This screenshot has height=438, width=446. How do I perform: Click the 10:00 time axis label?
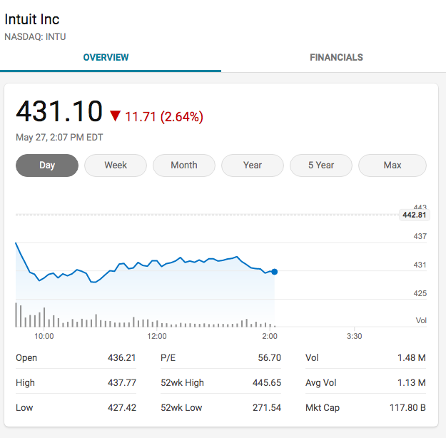tap(44, 336)
